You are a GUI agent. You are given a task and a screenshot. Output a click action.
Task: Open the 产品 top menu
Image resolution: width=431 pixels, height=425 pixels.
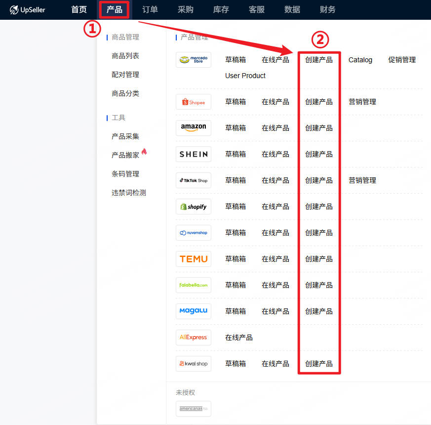click(114, 10)
